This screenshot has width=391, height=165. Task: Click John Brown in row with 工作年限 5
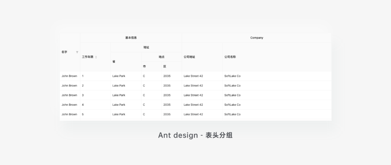[69, 114]
